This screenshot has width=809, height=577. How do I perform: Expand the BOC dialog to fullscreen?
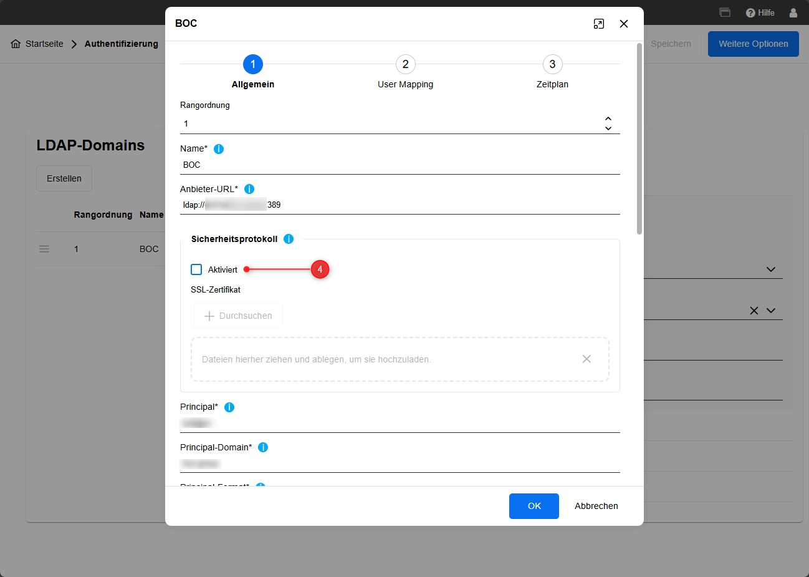click(x=599, y=24)
